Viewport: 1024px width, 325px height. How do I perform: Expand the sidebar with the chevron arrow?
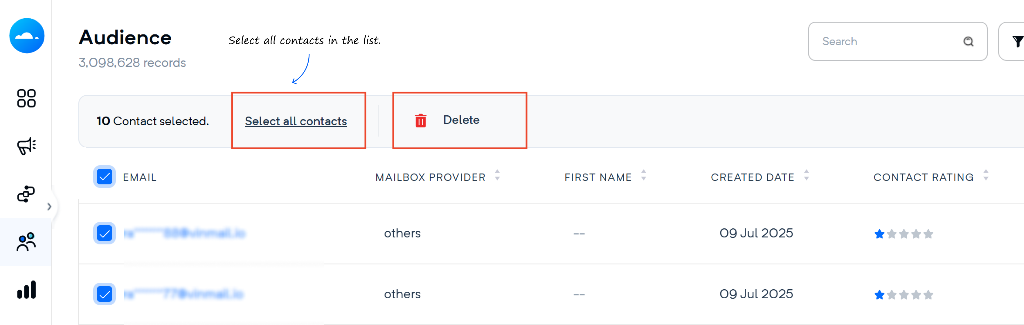click(x=49, y=206)
